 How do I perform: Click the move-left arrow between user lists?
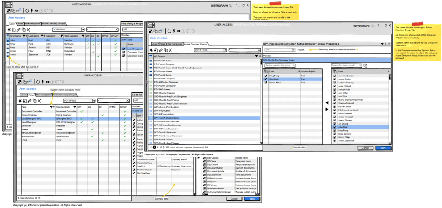327,103
